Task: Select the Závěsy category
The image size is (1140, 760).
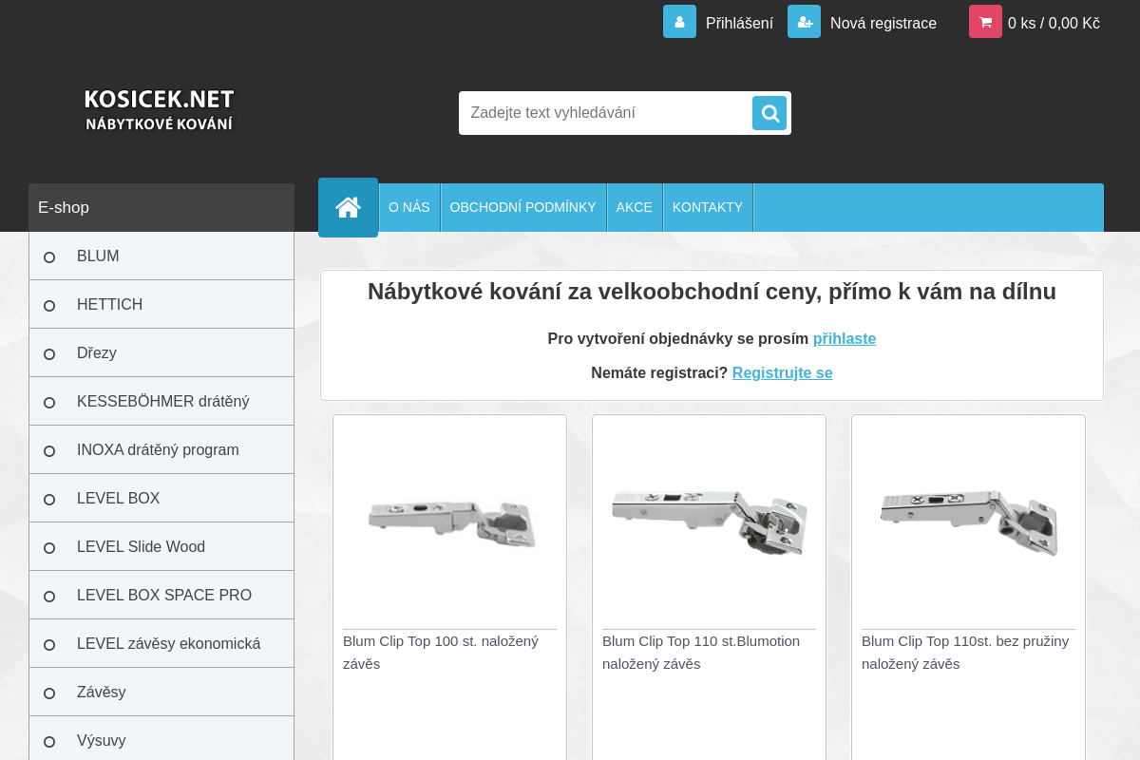Action: [161, 693]
